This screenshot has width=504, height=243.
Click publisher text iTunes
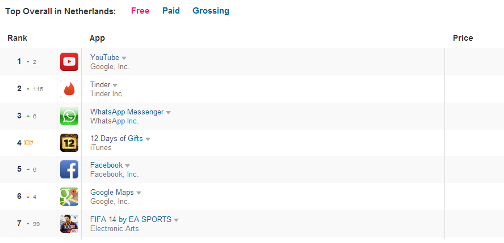pyautogui.click(x=101, y=148)
